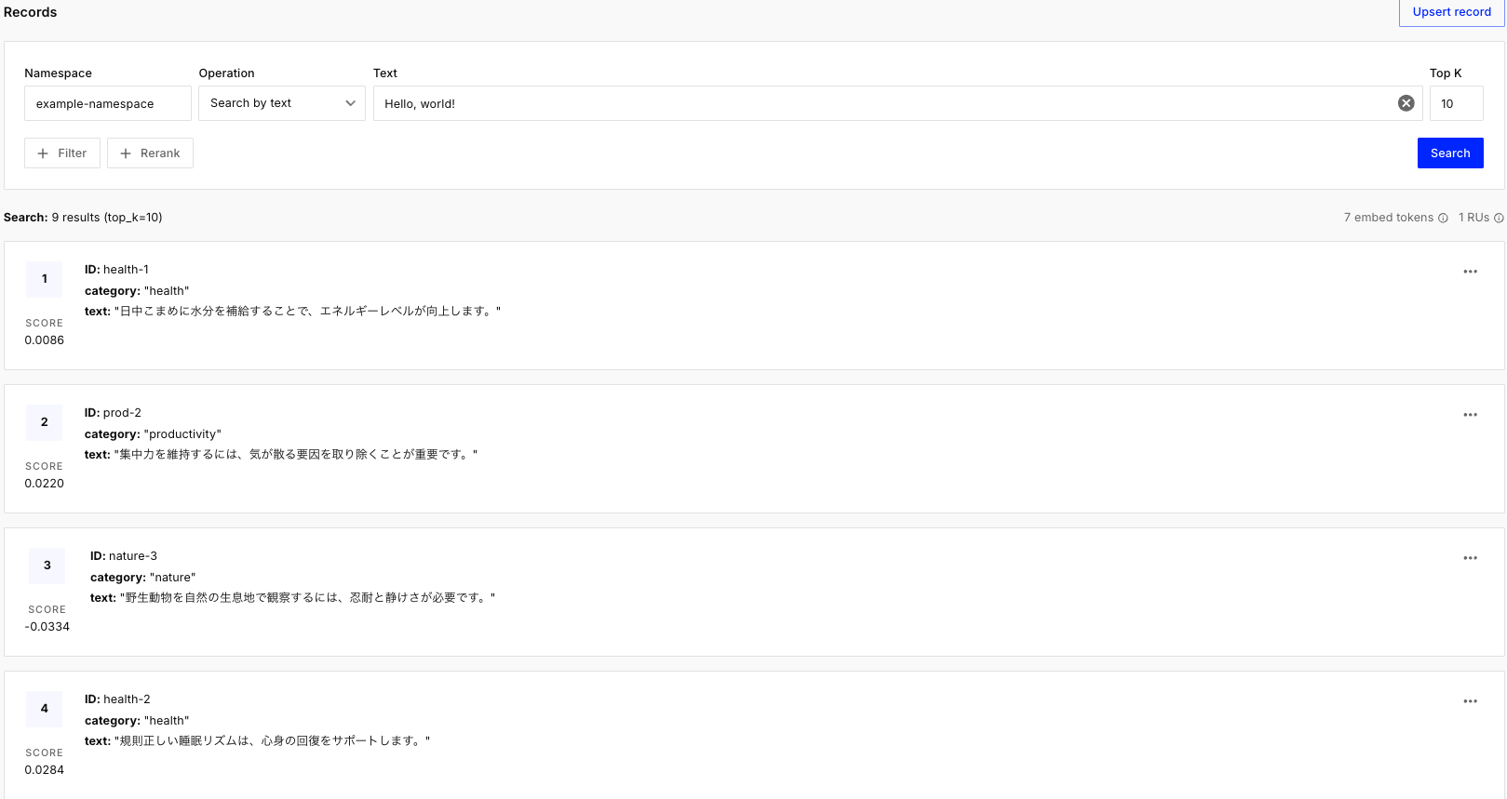Focus the Namespace input field
The image size is (1507, 799).
click(107, 103)
